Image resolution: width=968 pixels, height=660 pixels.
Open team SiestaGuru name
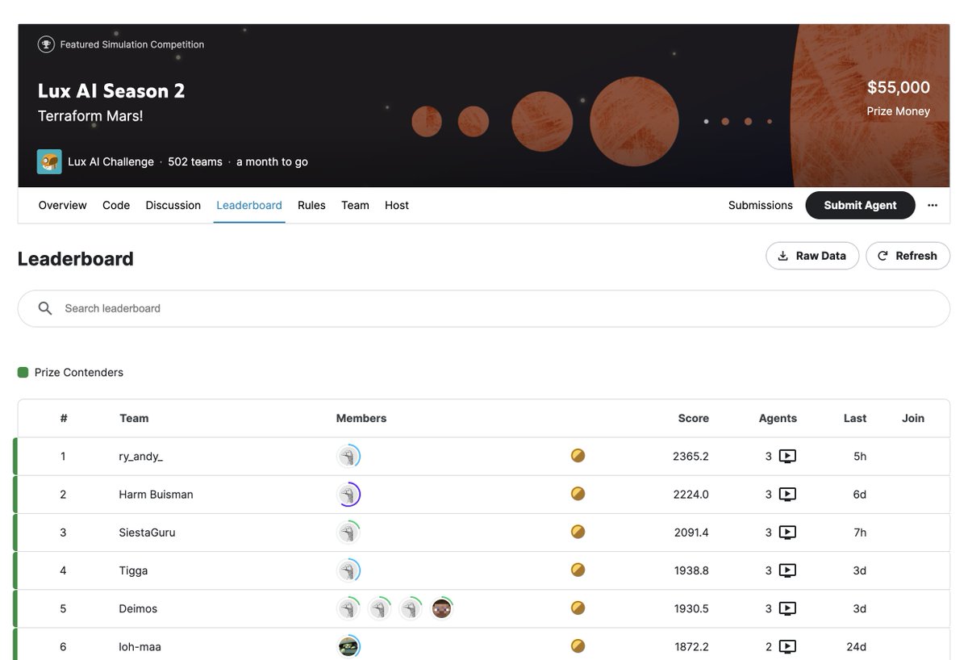147,533
